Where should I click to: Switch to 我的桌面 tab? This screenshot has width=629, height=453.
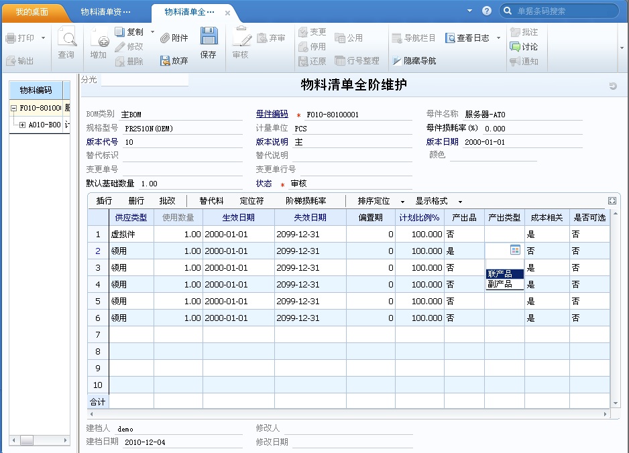click(x=32, y=11)
